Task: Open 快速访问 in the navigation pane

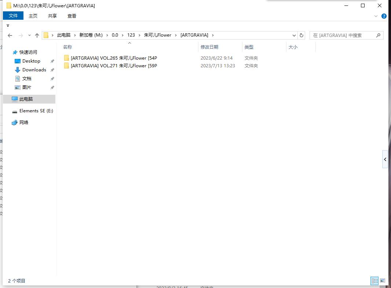Action: pyautogui.click(x=28, y=52)
